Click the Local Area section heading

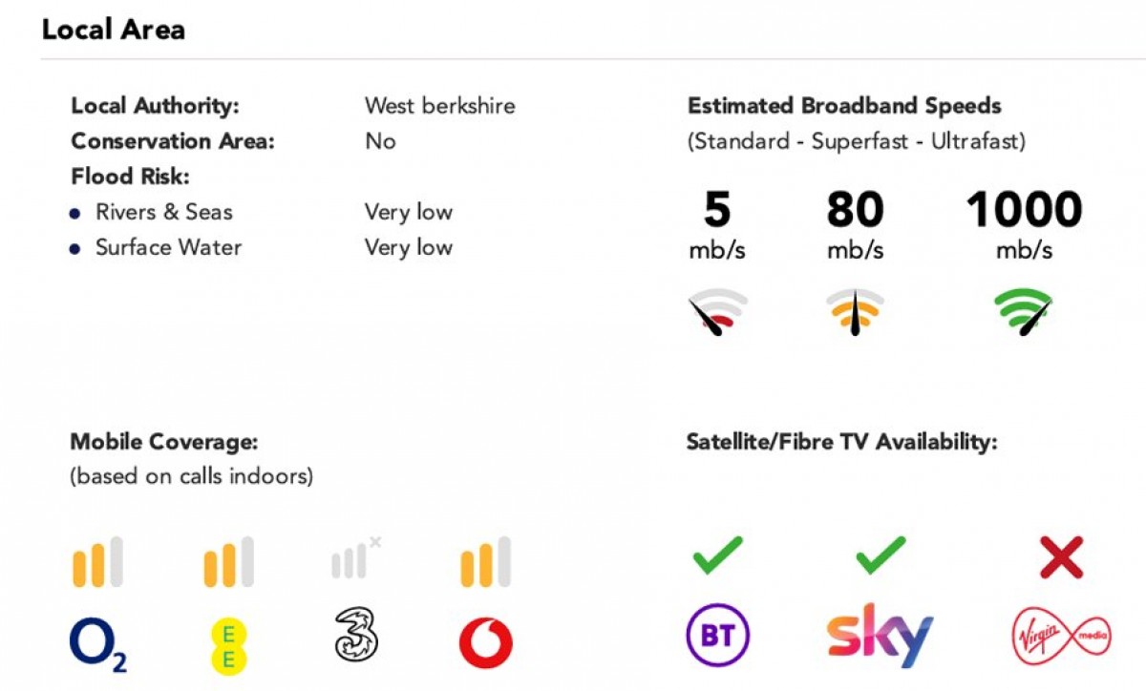pyautogui.click(x=113, y=30)
